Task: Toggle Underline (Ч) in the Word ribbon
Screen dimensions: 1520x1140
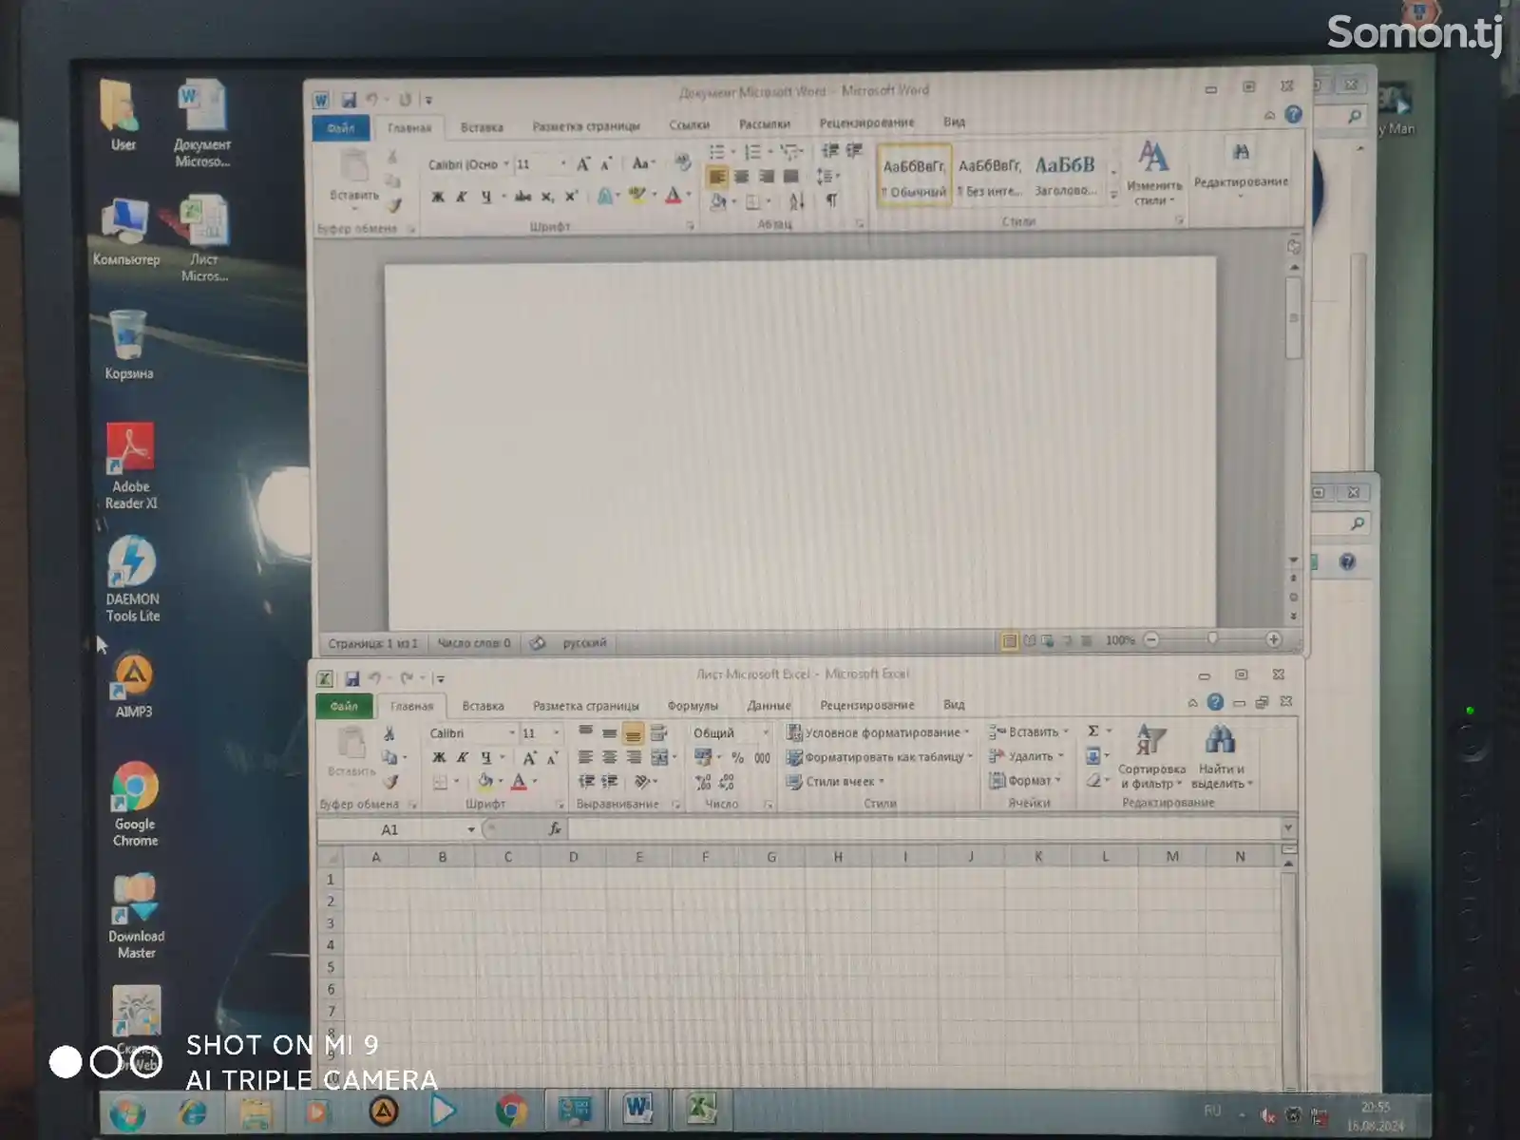Action: [485, 197]
